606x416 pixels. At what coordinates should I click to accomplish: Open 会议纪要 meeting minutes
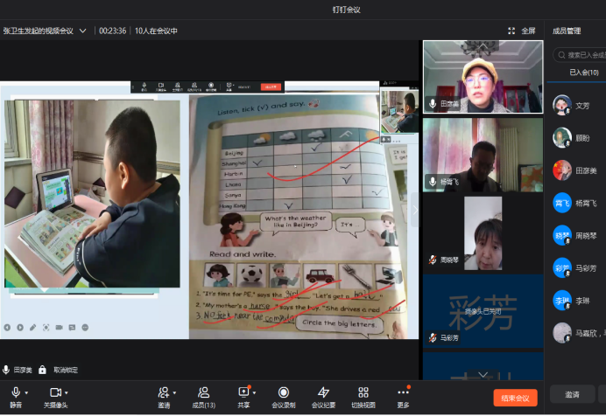[323, 397]
